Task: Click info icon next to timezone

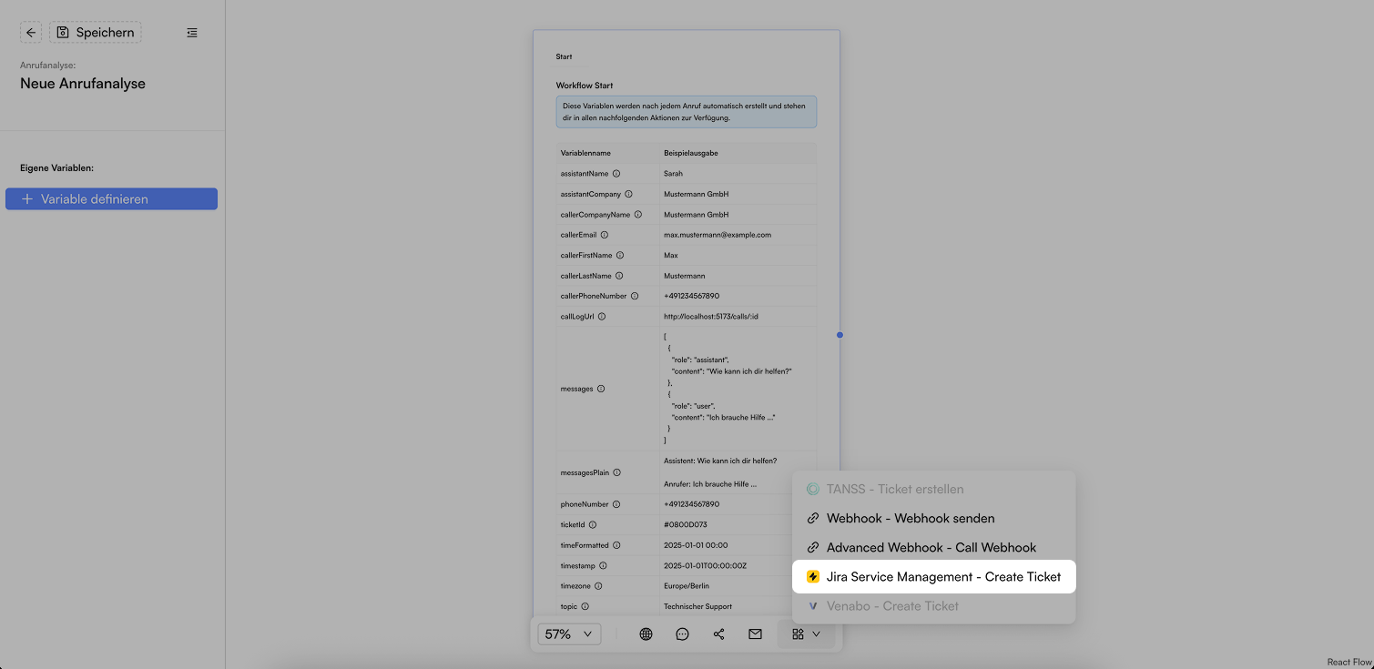Action: click(x=598, y=586)
